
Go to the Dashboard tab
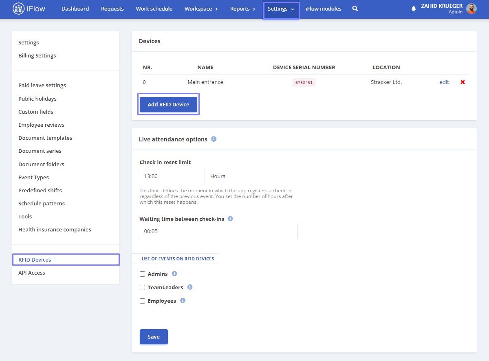(x=75, y=9)
